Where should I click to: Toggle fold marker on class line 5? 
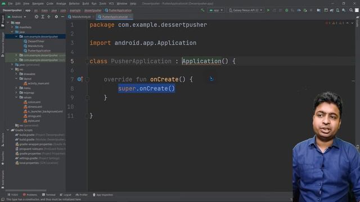click(87, 61)
